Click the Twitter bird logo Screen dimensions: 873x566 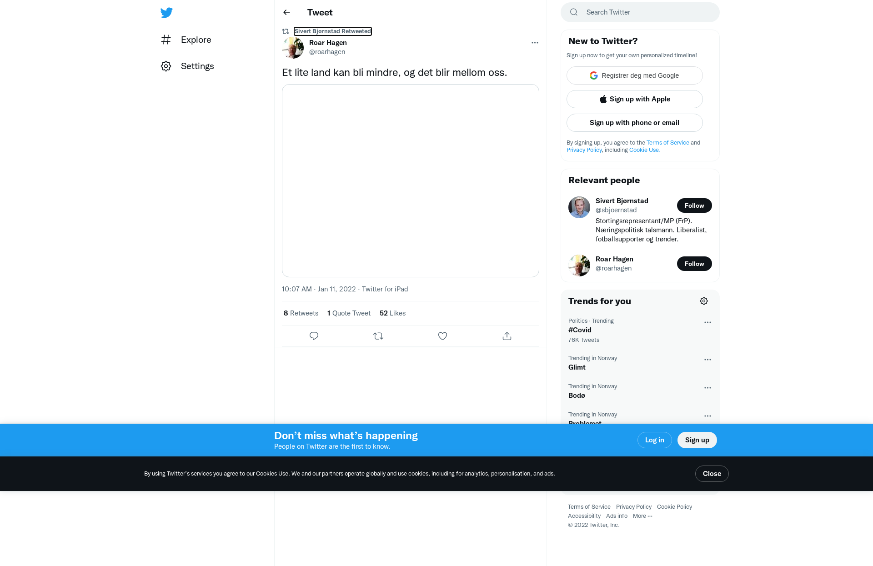click(166, 13)
